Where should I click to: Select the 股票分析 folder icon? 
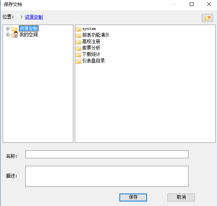coord(78,48)
